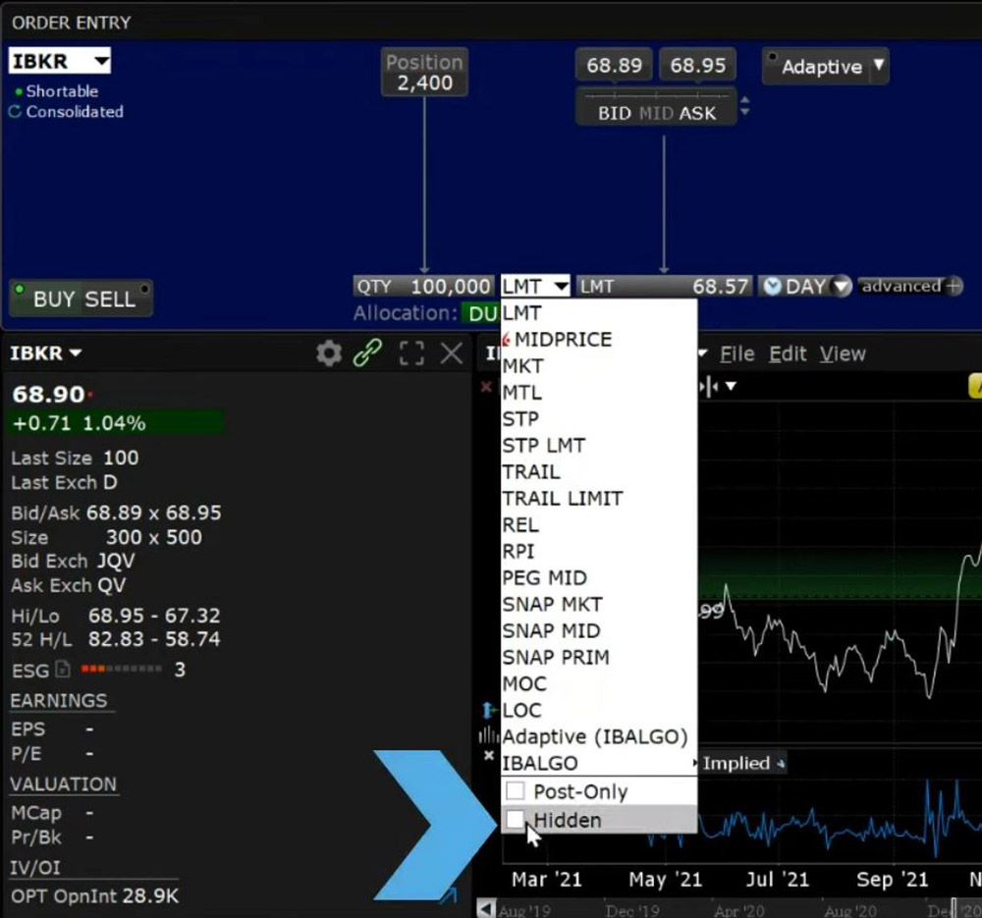Click the Consolidated refresh icon

[15, 112]
